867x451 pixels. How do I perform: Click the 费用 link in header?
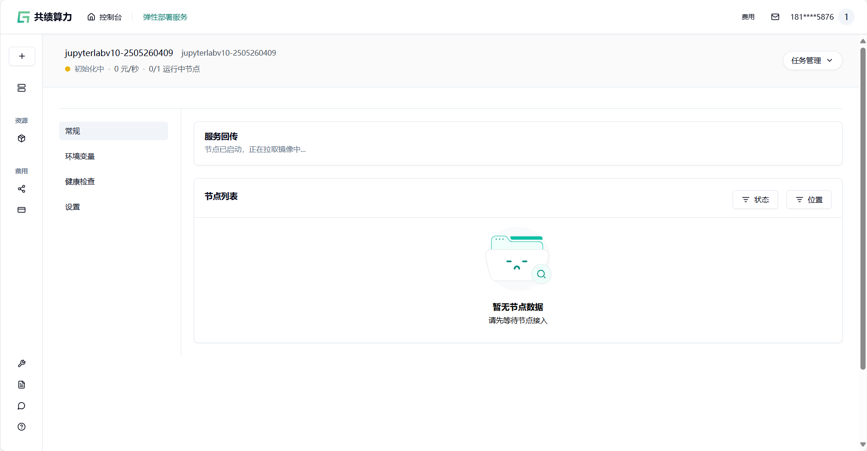click(x=748, y=17)
